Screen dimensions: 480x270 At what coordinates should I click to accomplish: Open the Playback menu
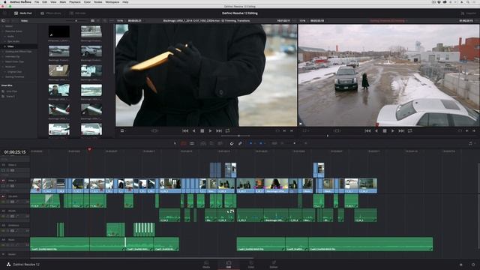point(75,1)
